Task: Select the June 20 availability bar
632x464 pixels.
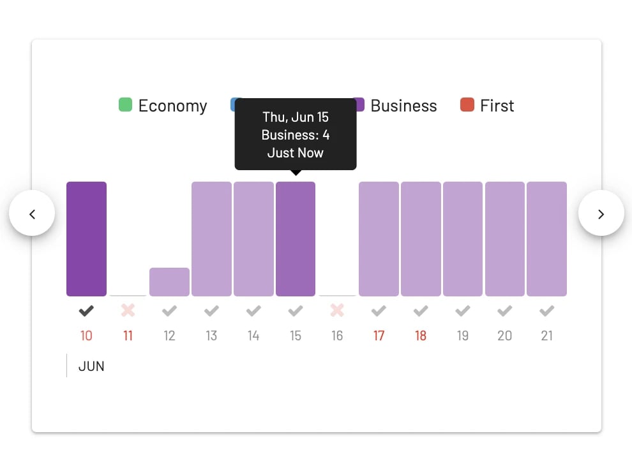Action: click(504, 239)
